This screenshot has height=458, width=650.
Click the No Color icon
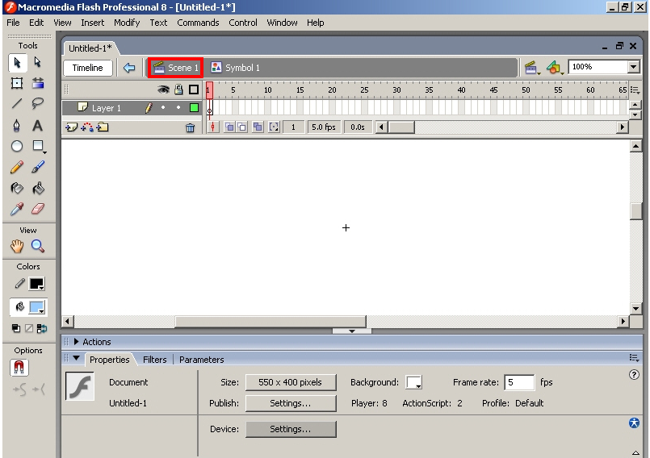coord(29,328)
